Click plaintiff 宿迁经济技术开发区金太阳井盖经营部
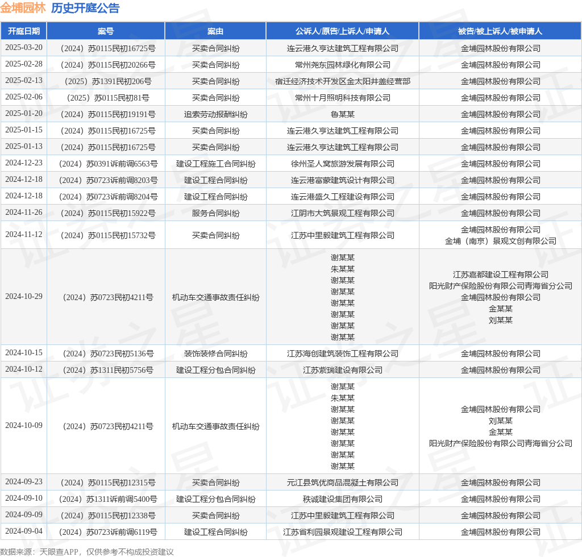The image size is (582, 557). pyautogui.click(x=343, y=81)
